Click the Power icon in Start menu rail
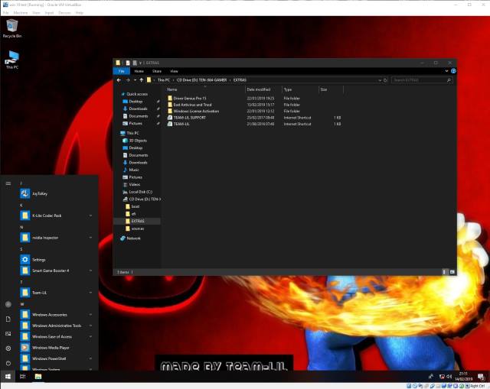This screenshot has width=490, height=389. (x=8, y=363)
